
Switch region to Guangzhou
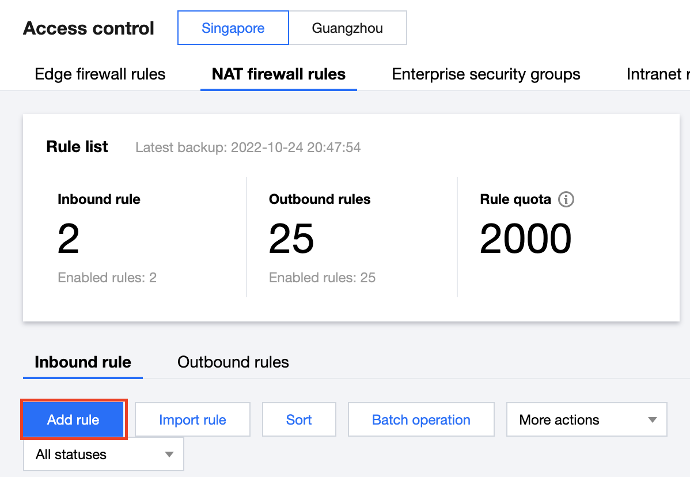point(347,28)
